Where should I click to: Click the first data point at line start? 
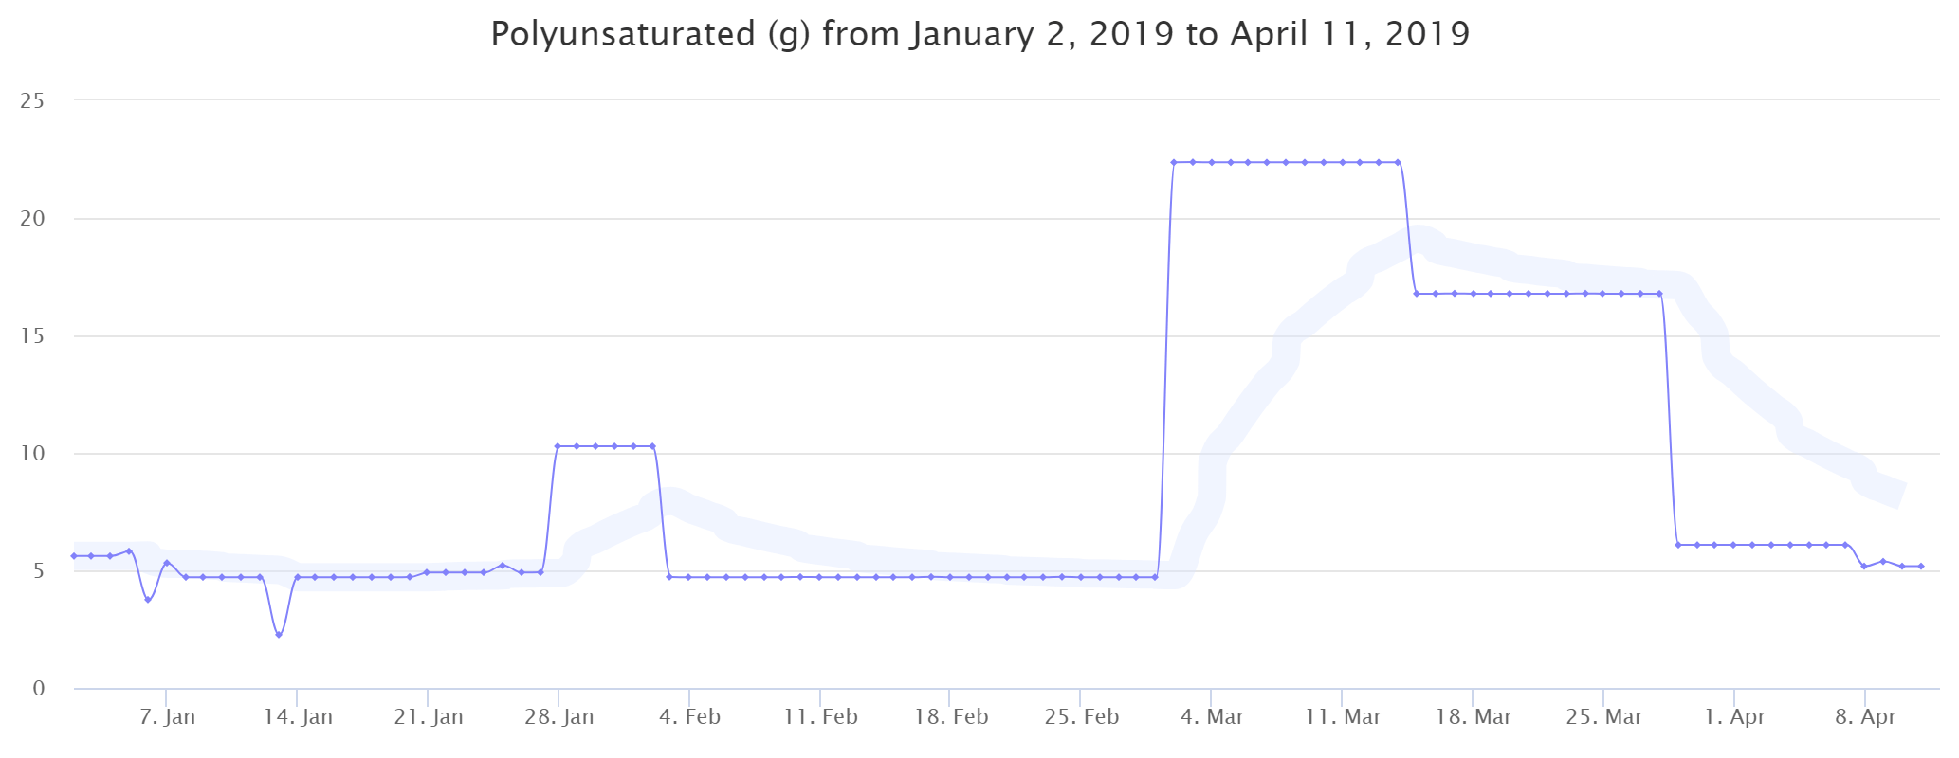tap(73, 556)
